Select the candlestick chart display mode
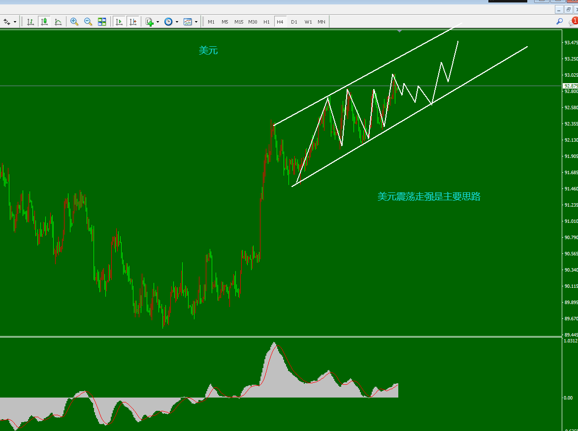 pos(44,22)
